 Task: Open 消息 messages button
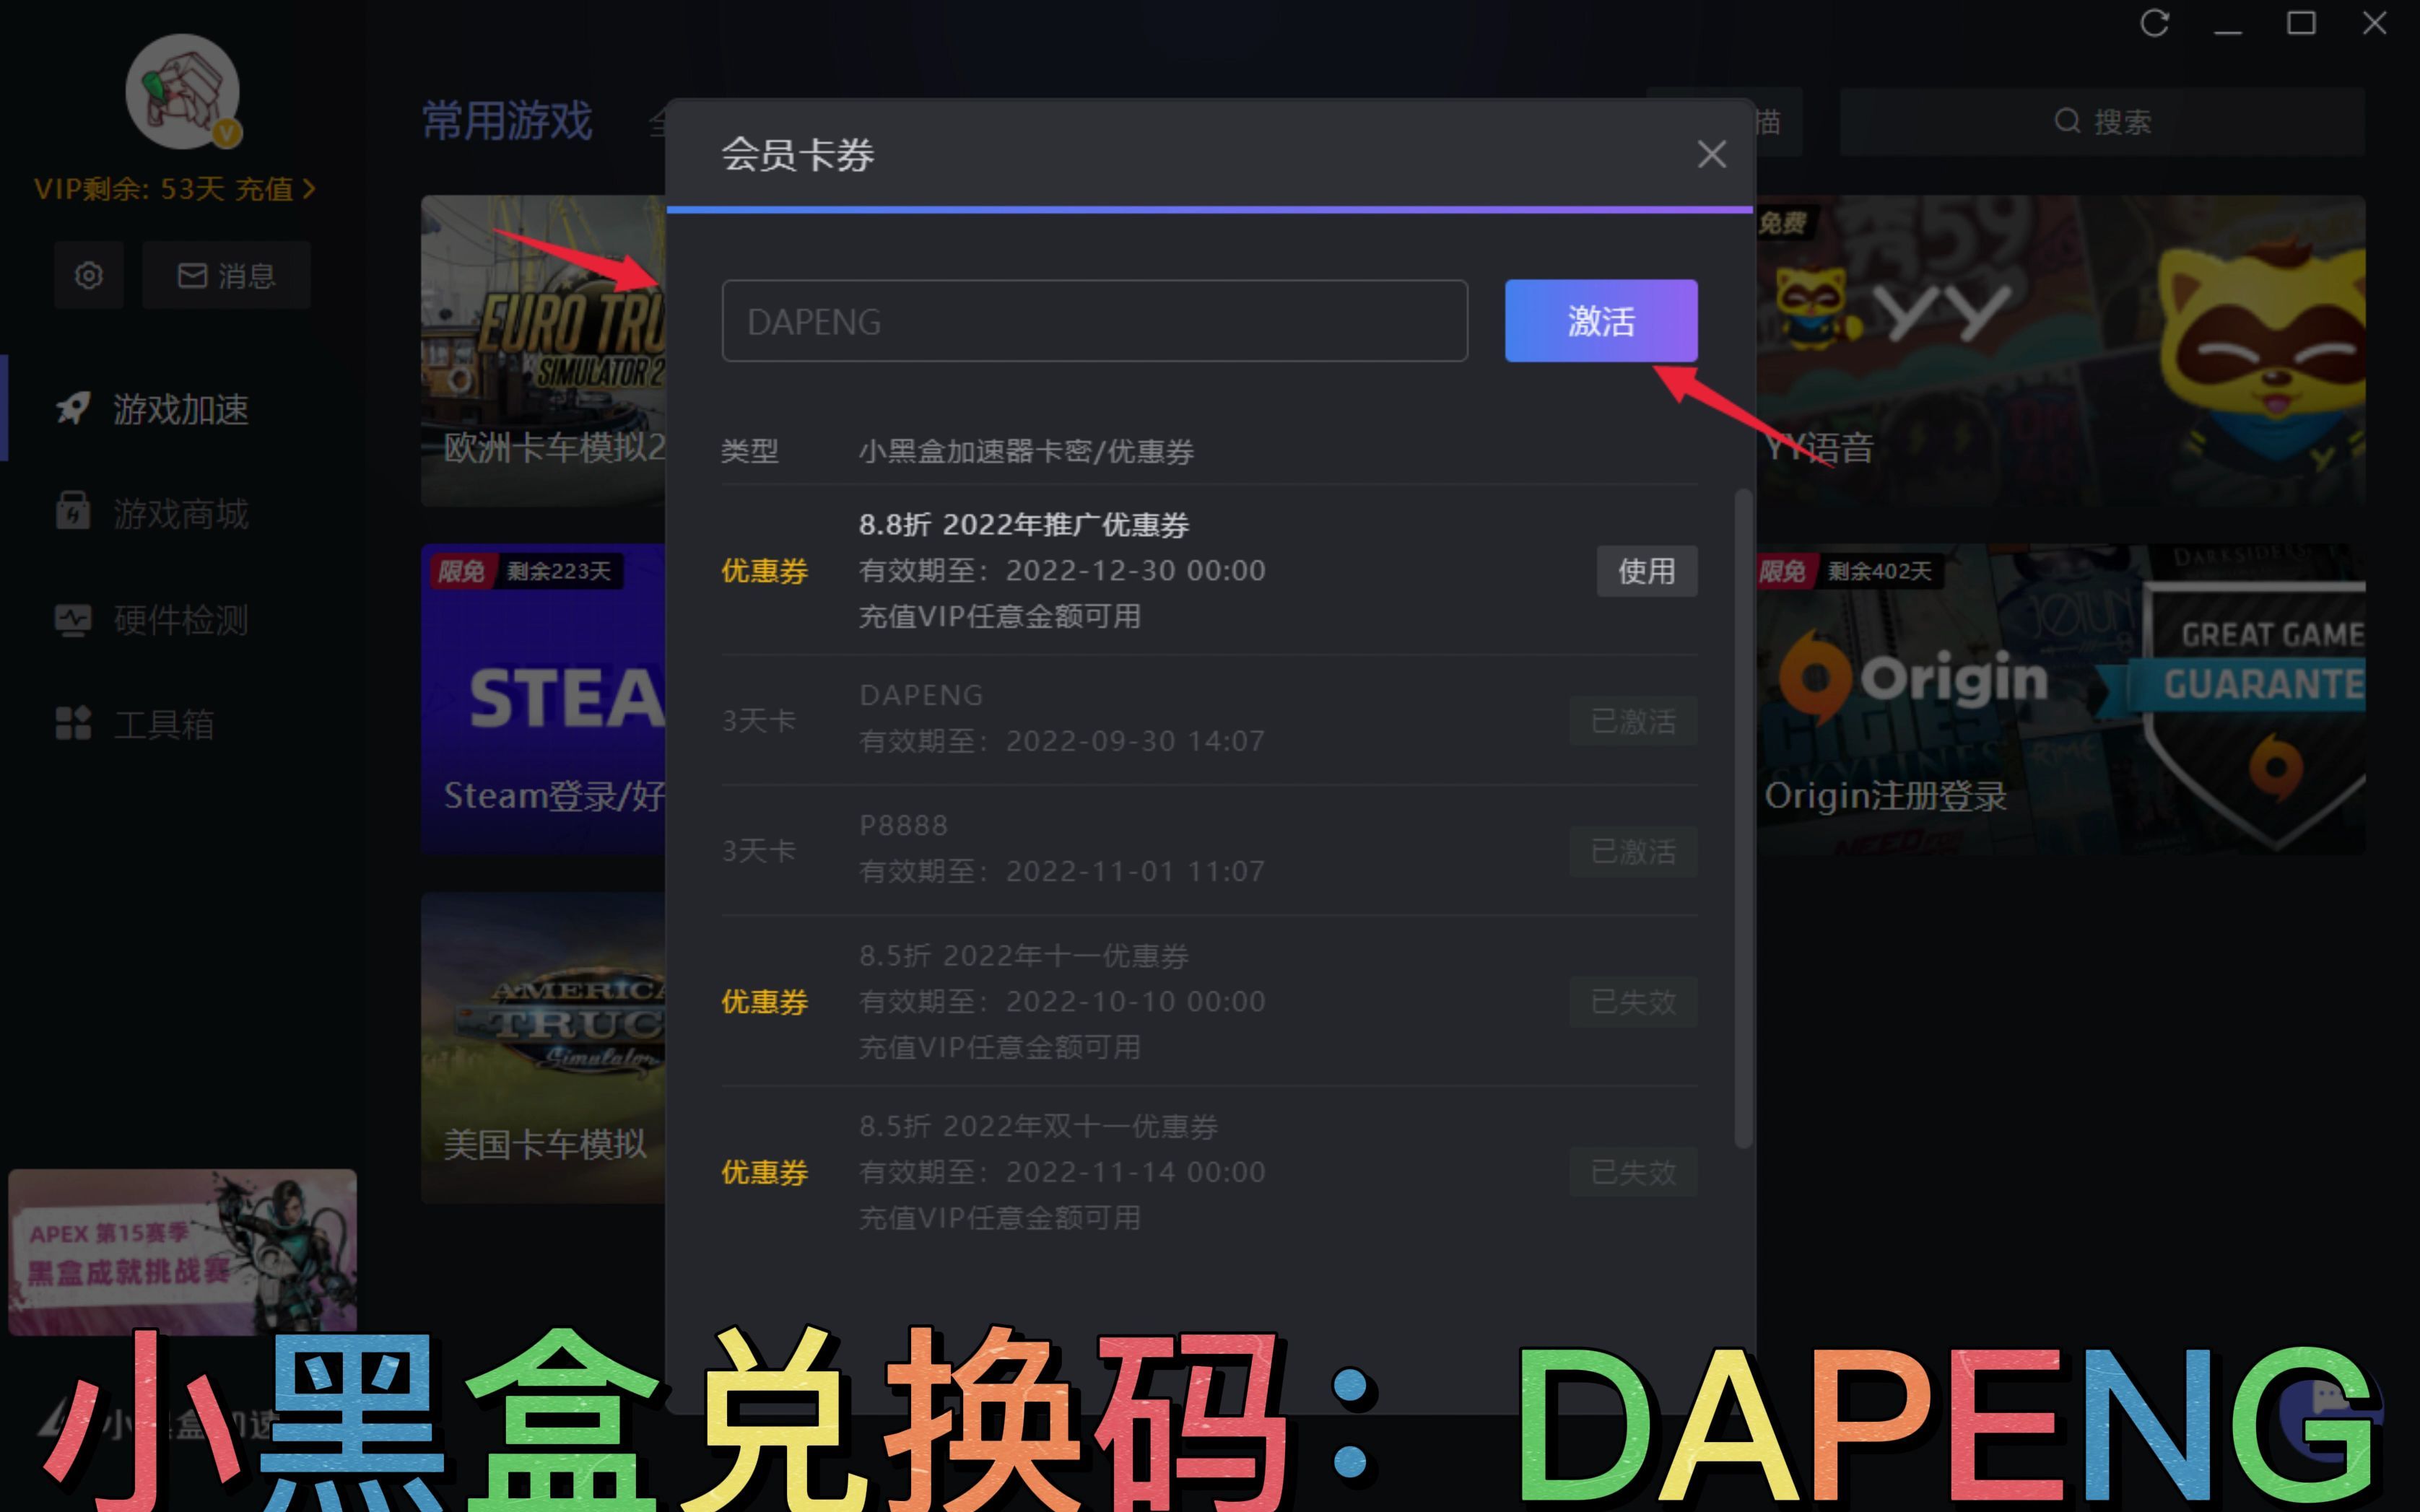pos(226,275)
